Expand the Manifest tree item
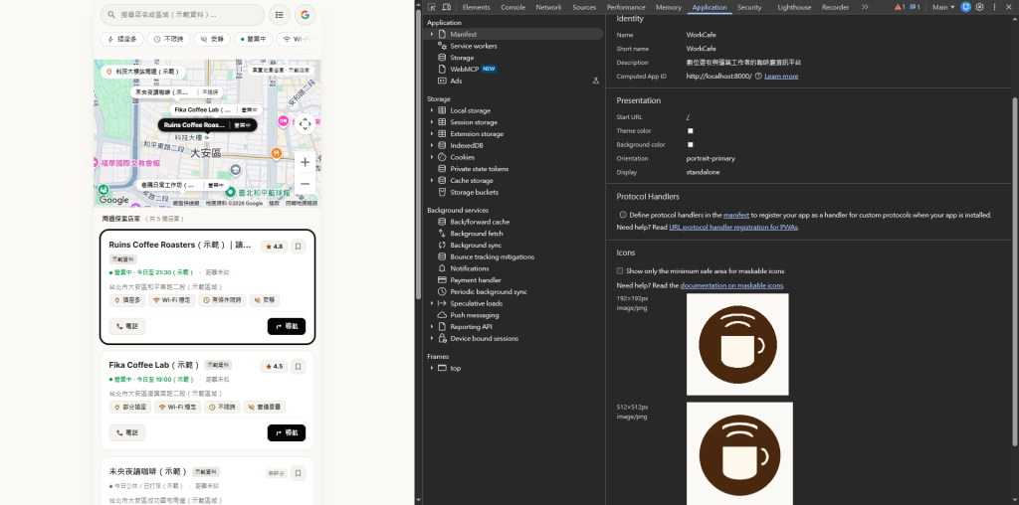This screenshot has width=1019, height=505. [432, 34]
